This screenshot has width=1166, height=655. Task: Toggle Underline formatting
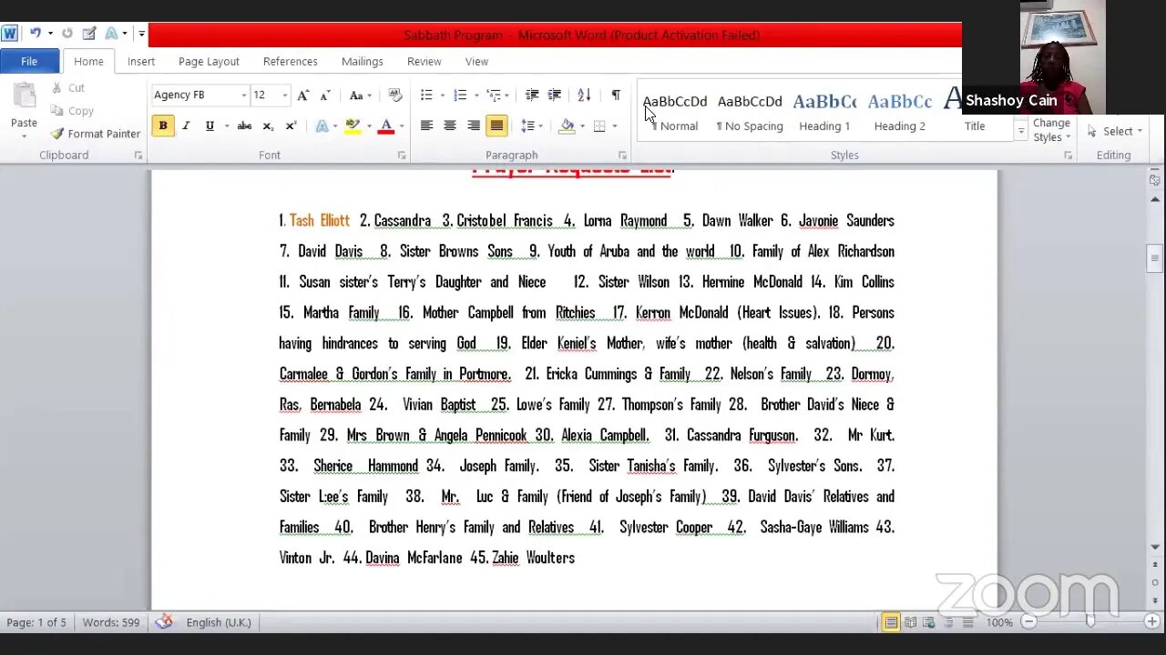pos(210,126)
